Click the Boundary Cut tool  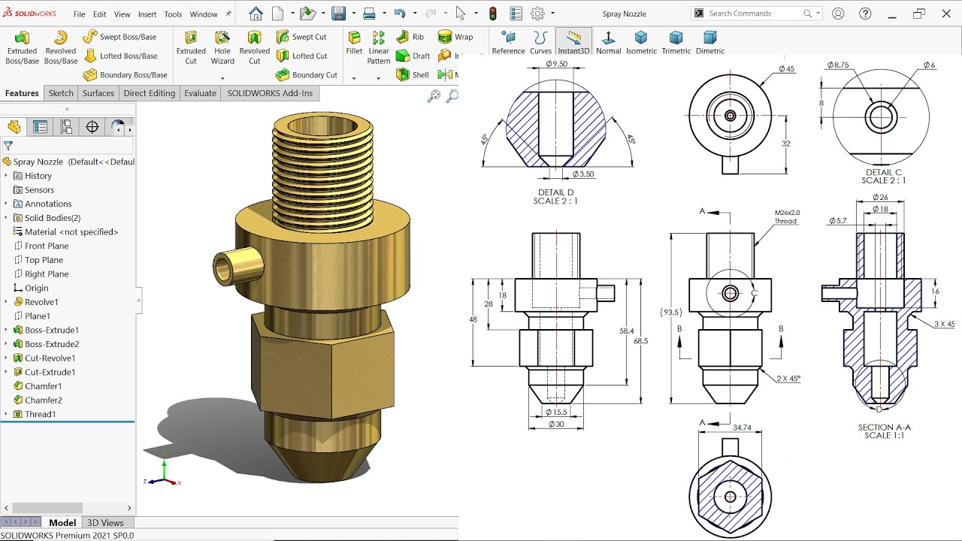pyautogui.click(x=307, y=75)
